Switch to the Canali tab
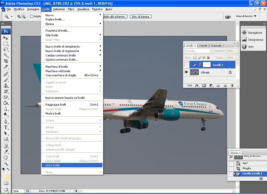Viewport: 267px width, 194px height. pyautogui.click(x=203, y=45)
